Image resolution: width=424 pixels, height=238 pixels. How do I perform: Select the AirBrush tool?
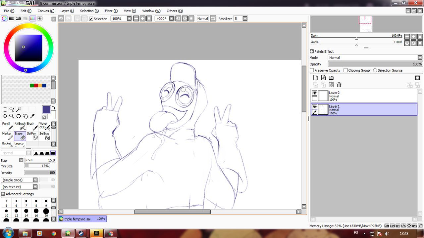[x=20, y=126]
